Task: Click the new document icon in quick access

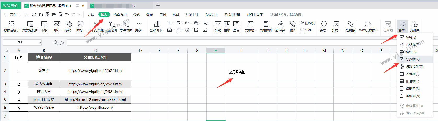Action: [27, 14]
